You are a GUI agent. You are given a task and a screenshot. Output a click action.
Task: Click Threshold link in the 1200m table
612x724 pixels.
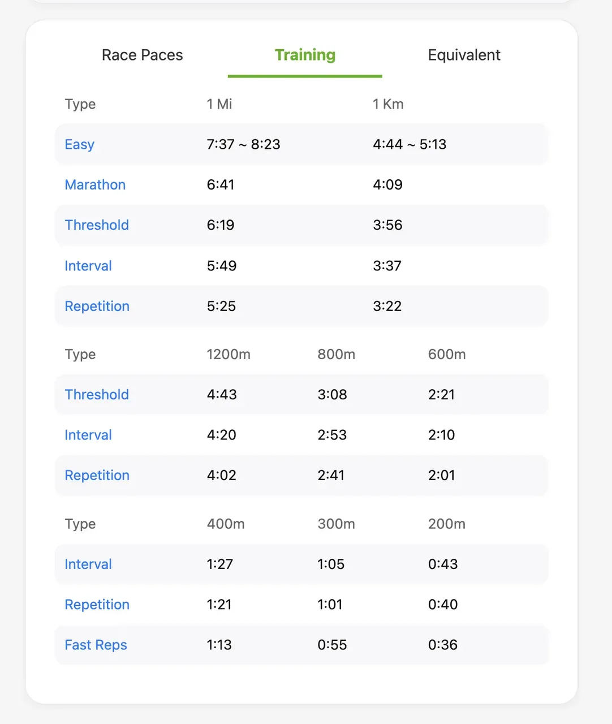coord(97,394)
